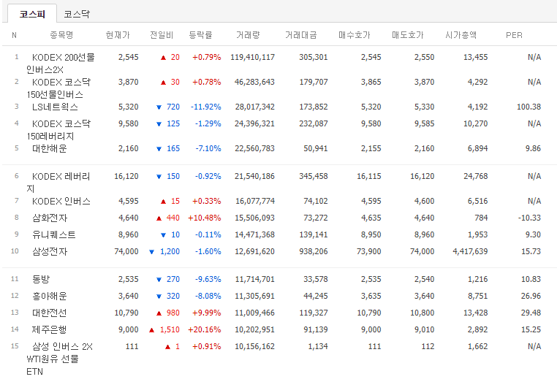Screen dimensions: 557x382
Task: Open LS네트웍스 stock page
Action: click(55, 107)
